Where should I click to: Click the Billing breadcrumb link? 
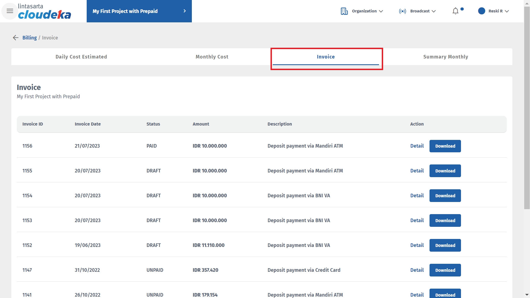[30, 38]
